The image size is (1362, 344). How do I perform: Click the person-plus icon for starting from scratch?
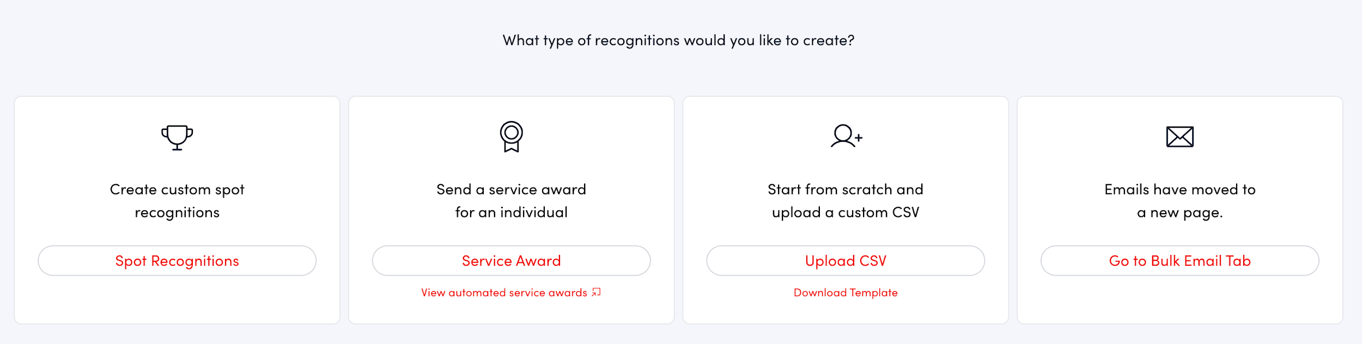[x=846, y=136]
